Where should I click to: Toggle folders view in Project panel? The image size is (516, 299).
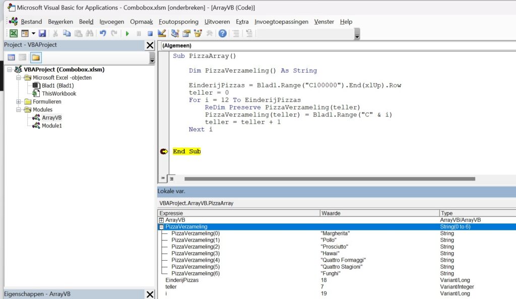coord(36,57)
